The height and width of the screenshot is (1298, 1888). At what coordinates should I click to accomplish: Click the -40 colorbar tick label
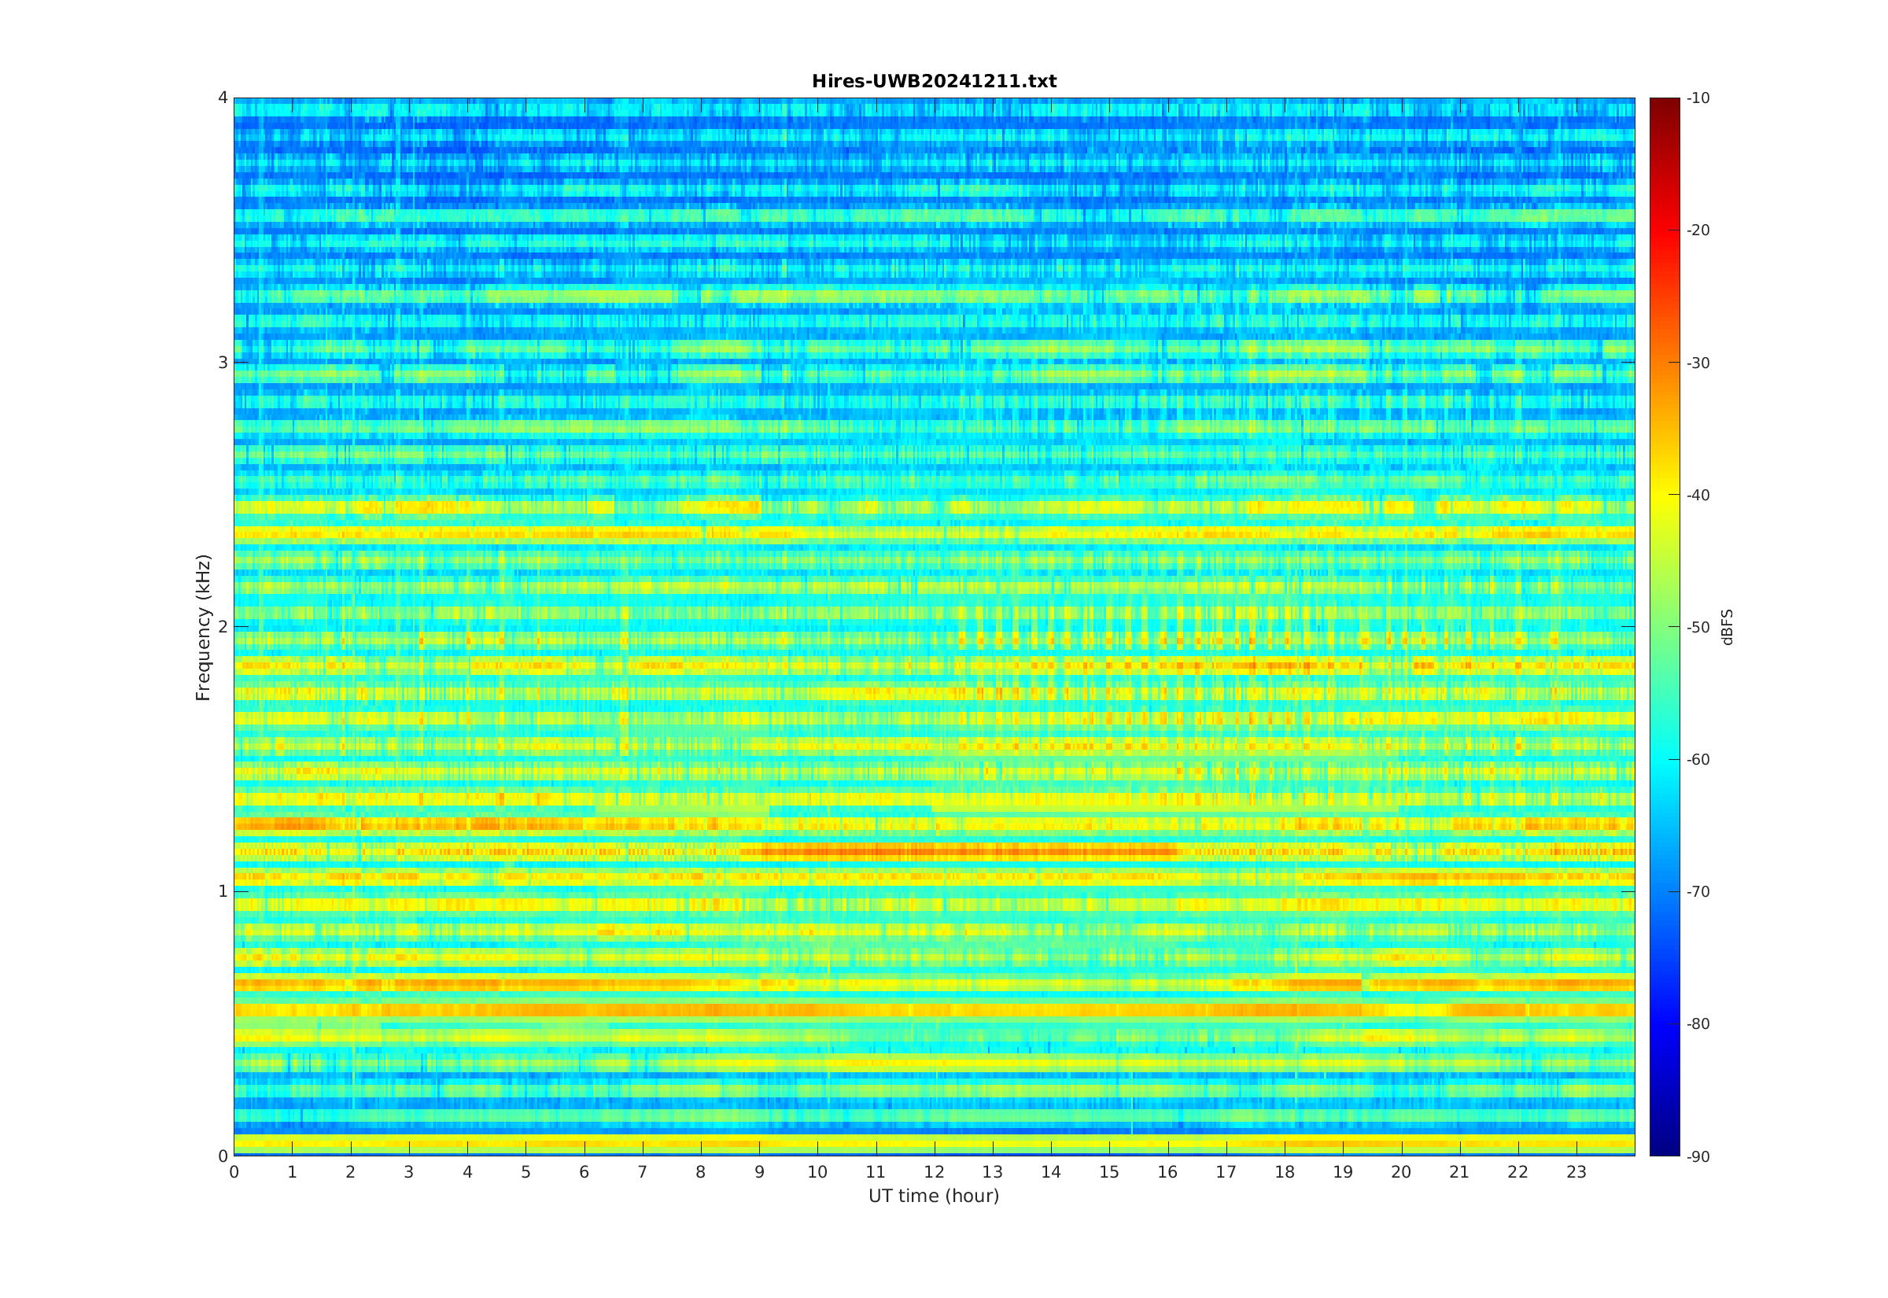tap(1698, 495)
